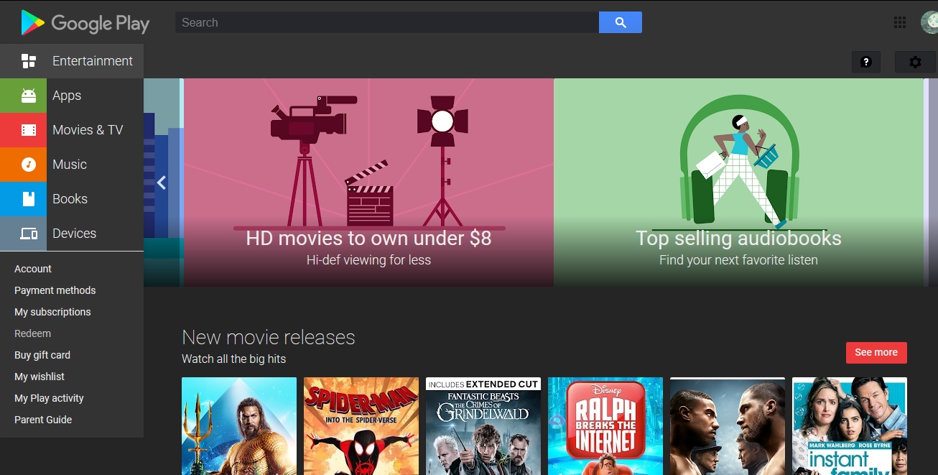Select Books in the sidebar
Screen dimensions: 938x475
pyautogui.click(x=72, y=199)
